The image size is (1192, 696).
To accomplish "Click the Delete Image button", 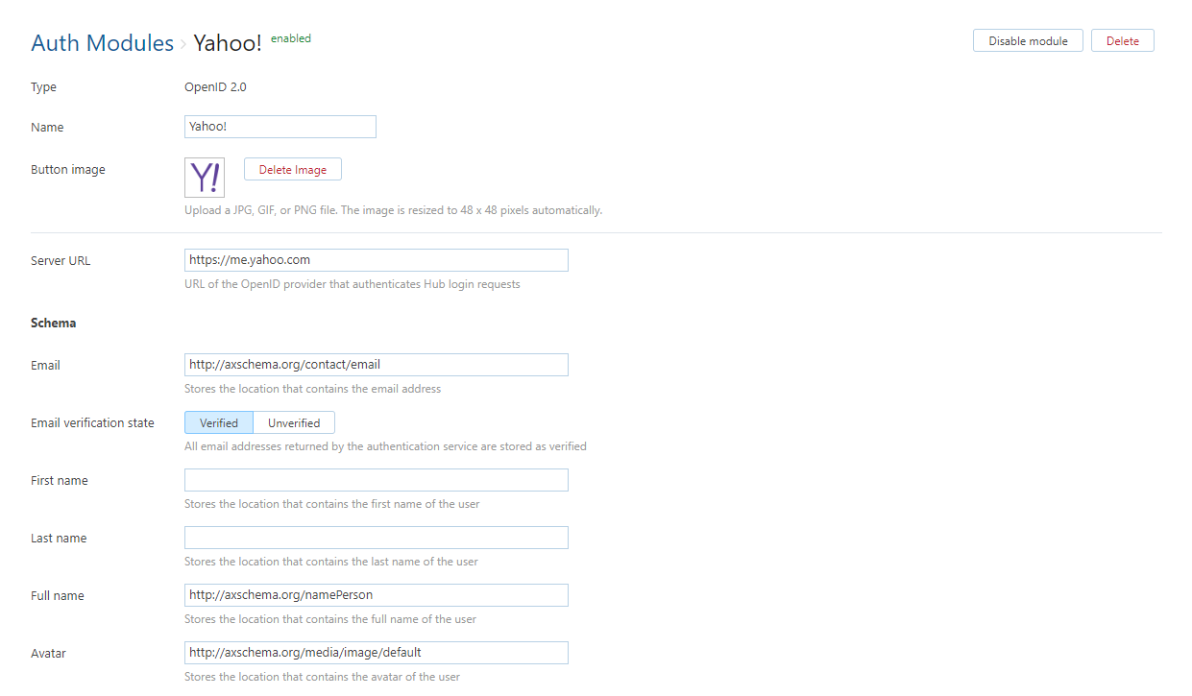I will point(293,169).
